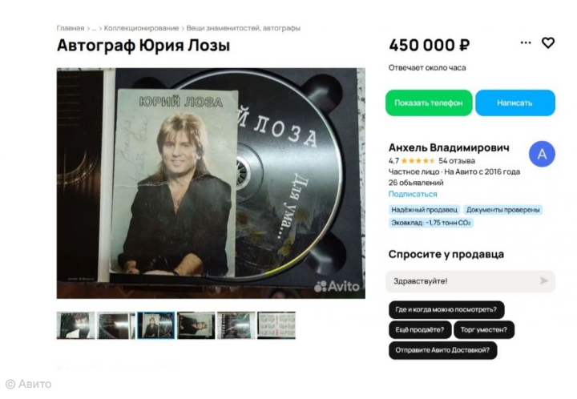This screenshot has width=577, height=399.
Task: Subscribe to seller via Подписаться link
Action: 413,194
